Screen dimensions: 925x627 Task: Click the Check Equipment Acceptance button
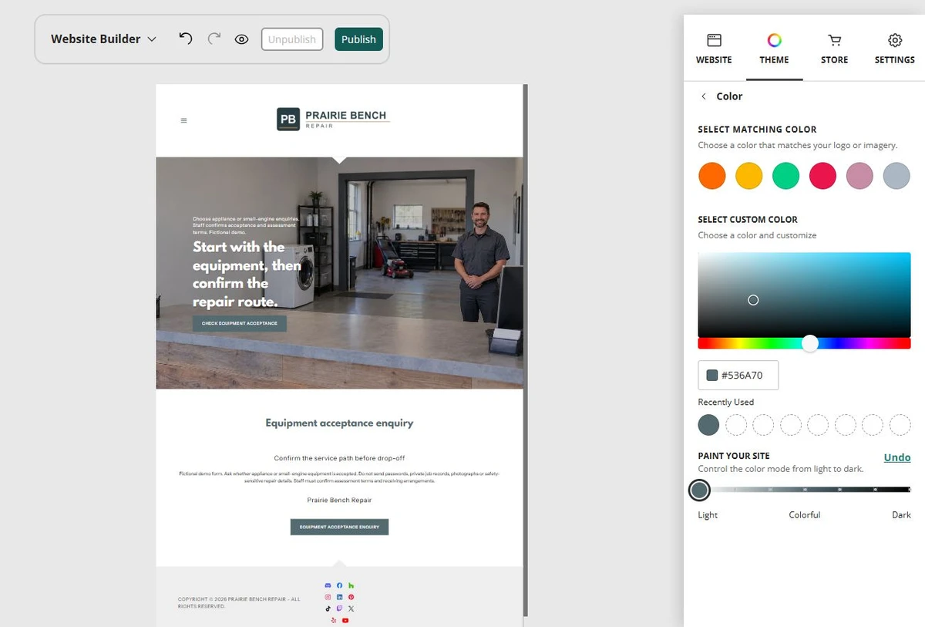click(240, 323)
